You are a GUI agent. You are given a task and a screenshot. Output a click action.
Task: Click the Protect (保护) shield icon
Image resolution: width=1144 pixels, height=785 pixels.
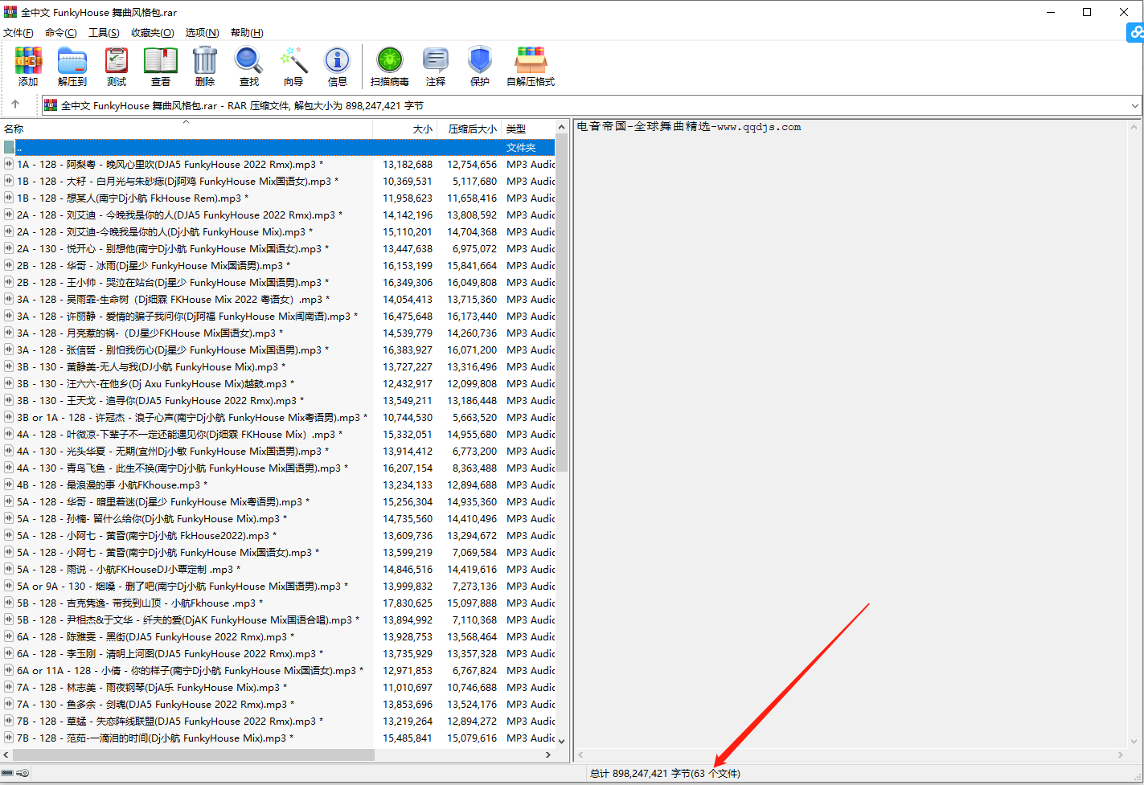tap(480, 66)
